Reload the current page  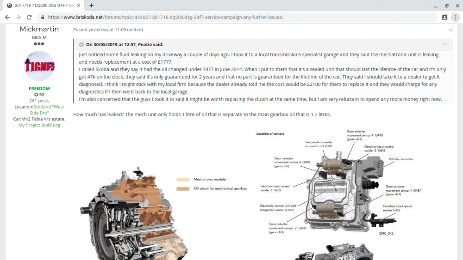[29, 18]
